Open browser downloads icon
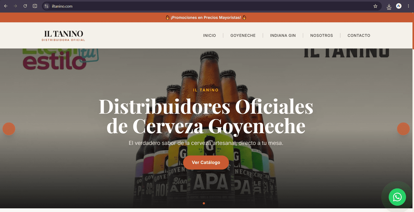Screen dimensions: 414x212 coord(389,6)
